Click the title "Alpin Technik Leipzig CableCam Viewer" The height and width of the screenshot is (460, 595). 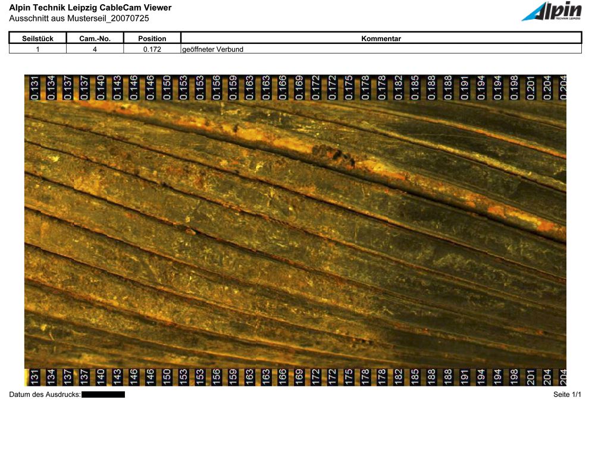click(90, 8)
